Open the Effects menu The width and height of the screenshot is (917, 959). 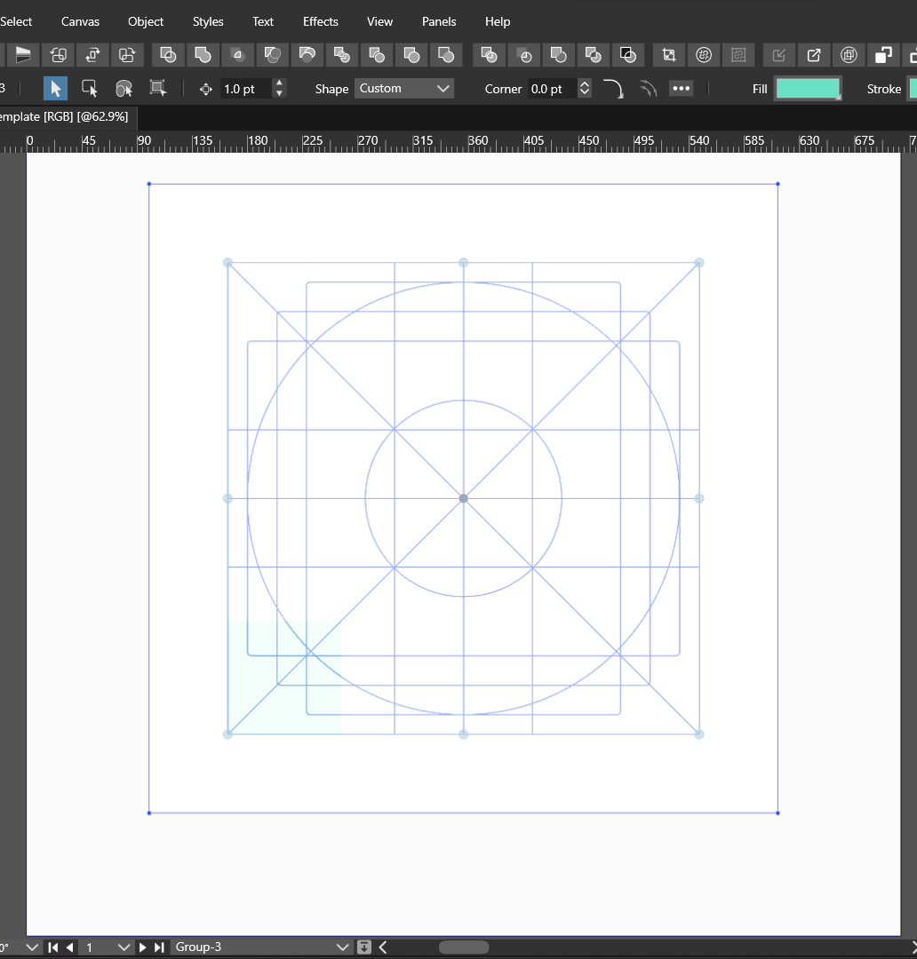click(x=320, y=21)
